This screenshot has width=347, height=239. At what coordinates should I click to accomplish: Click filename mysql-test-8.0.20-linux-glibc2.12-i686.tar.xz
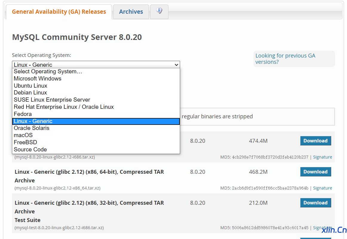59,227
